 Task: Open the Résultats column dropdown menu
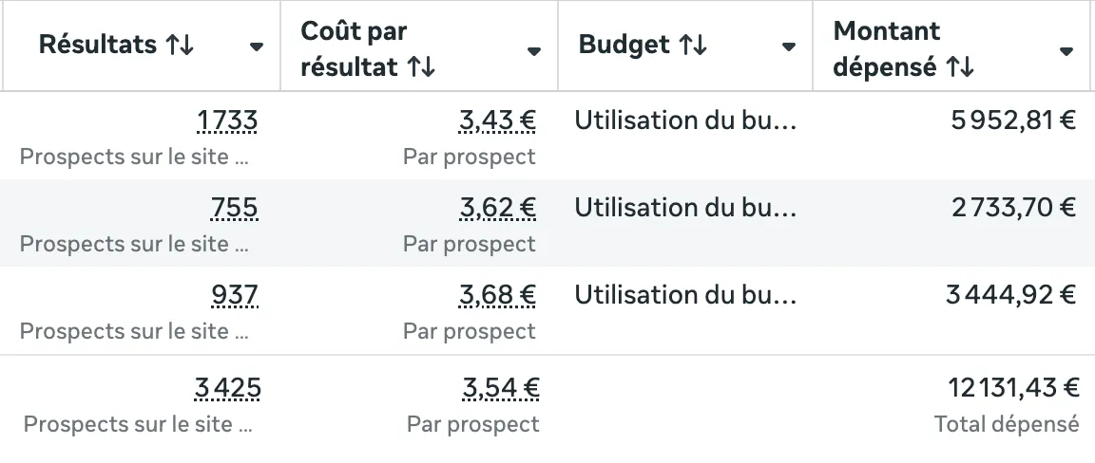[256, 47]
